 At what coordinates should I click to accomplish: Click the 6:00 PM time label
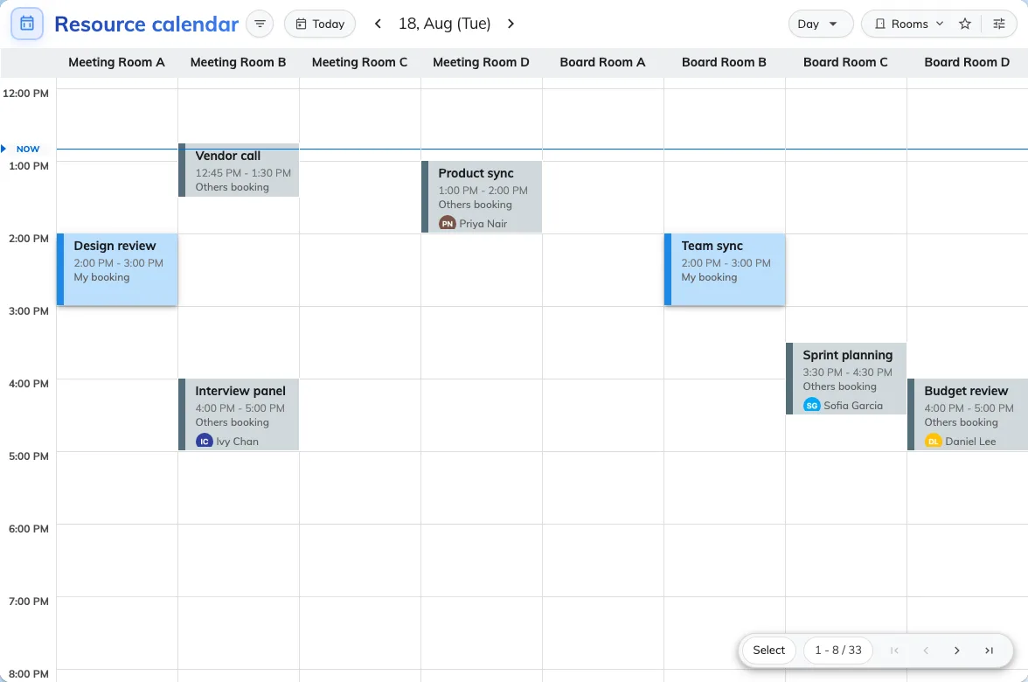[x=28, y=528]
